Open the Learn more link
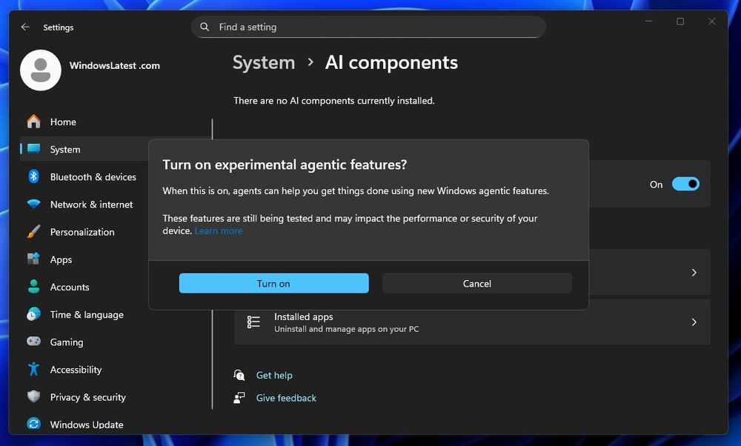 click(218, 230)
